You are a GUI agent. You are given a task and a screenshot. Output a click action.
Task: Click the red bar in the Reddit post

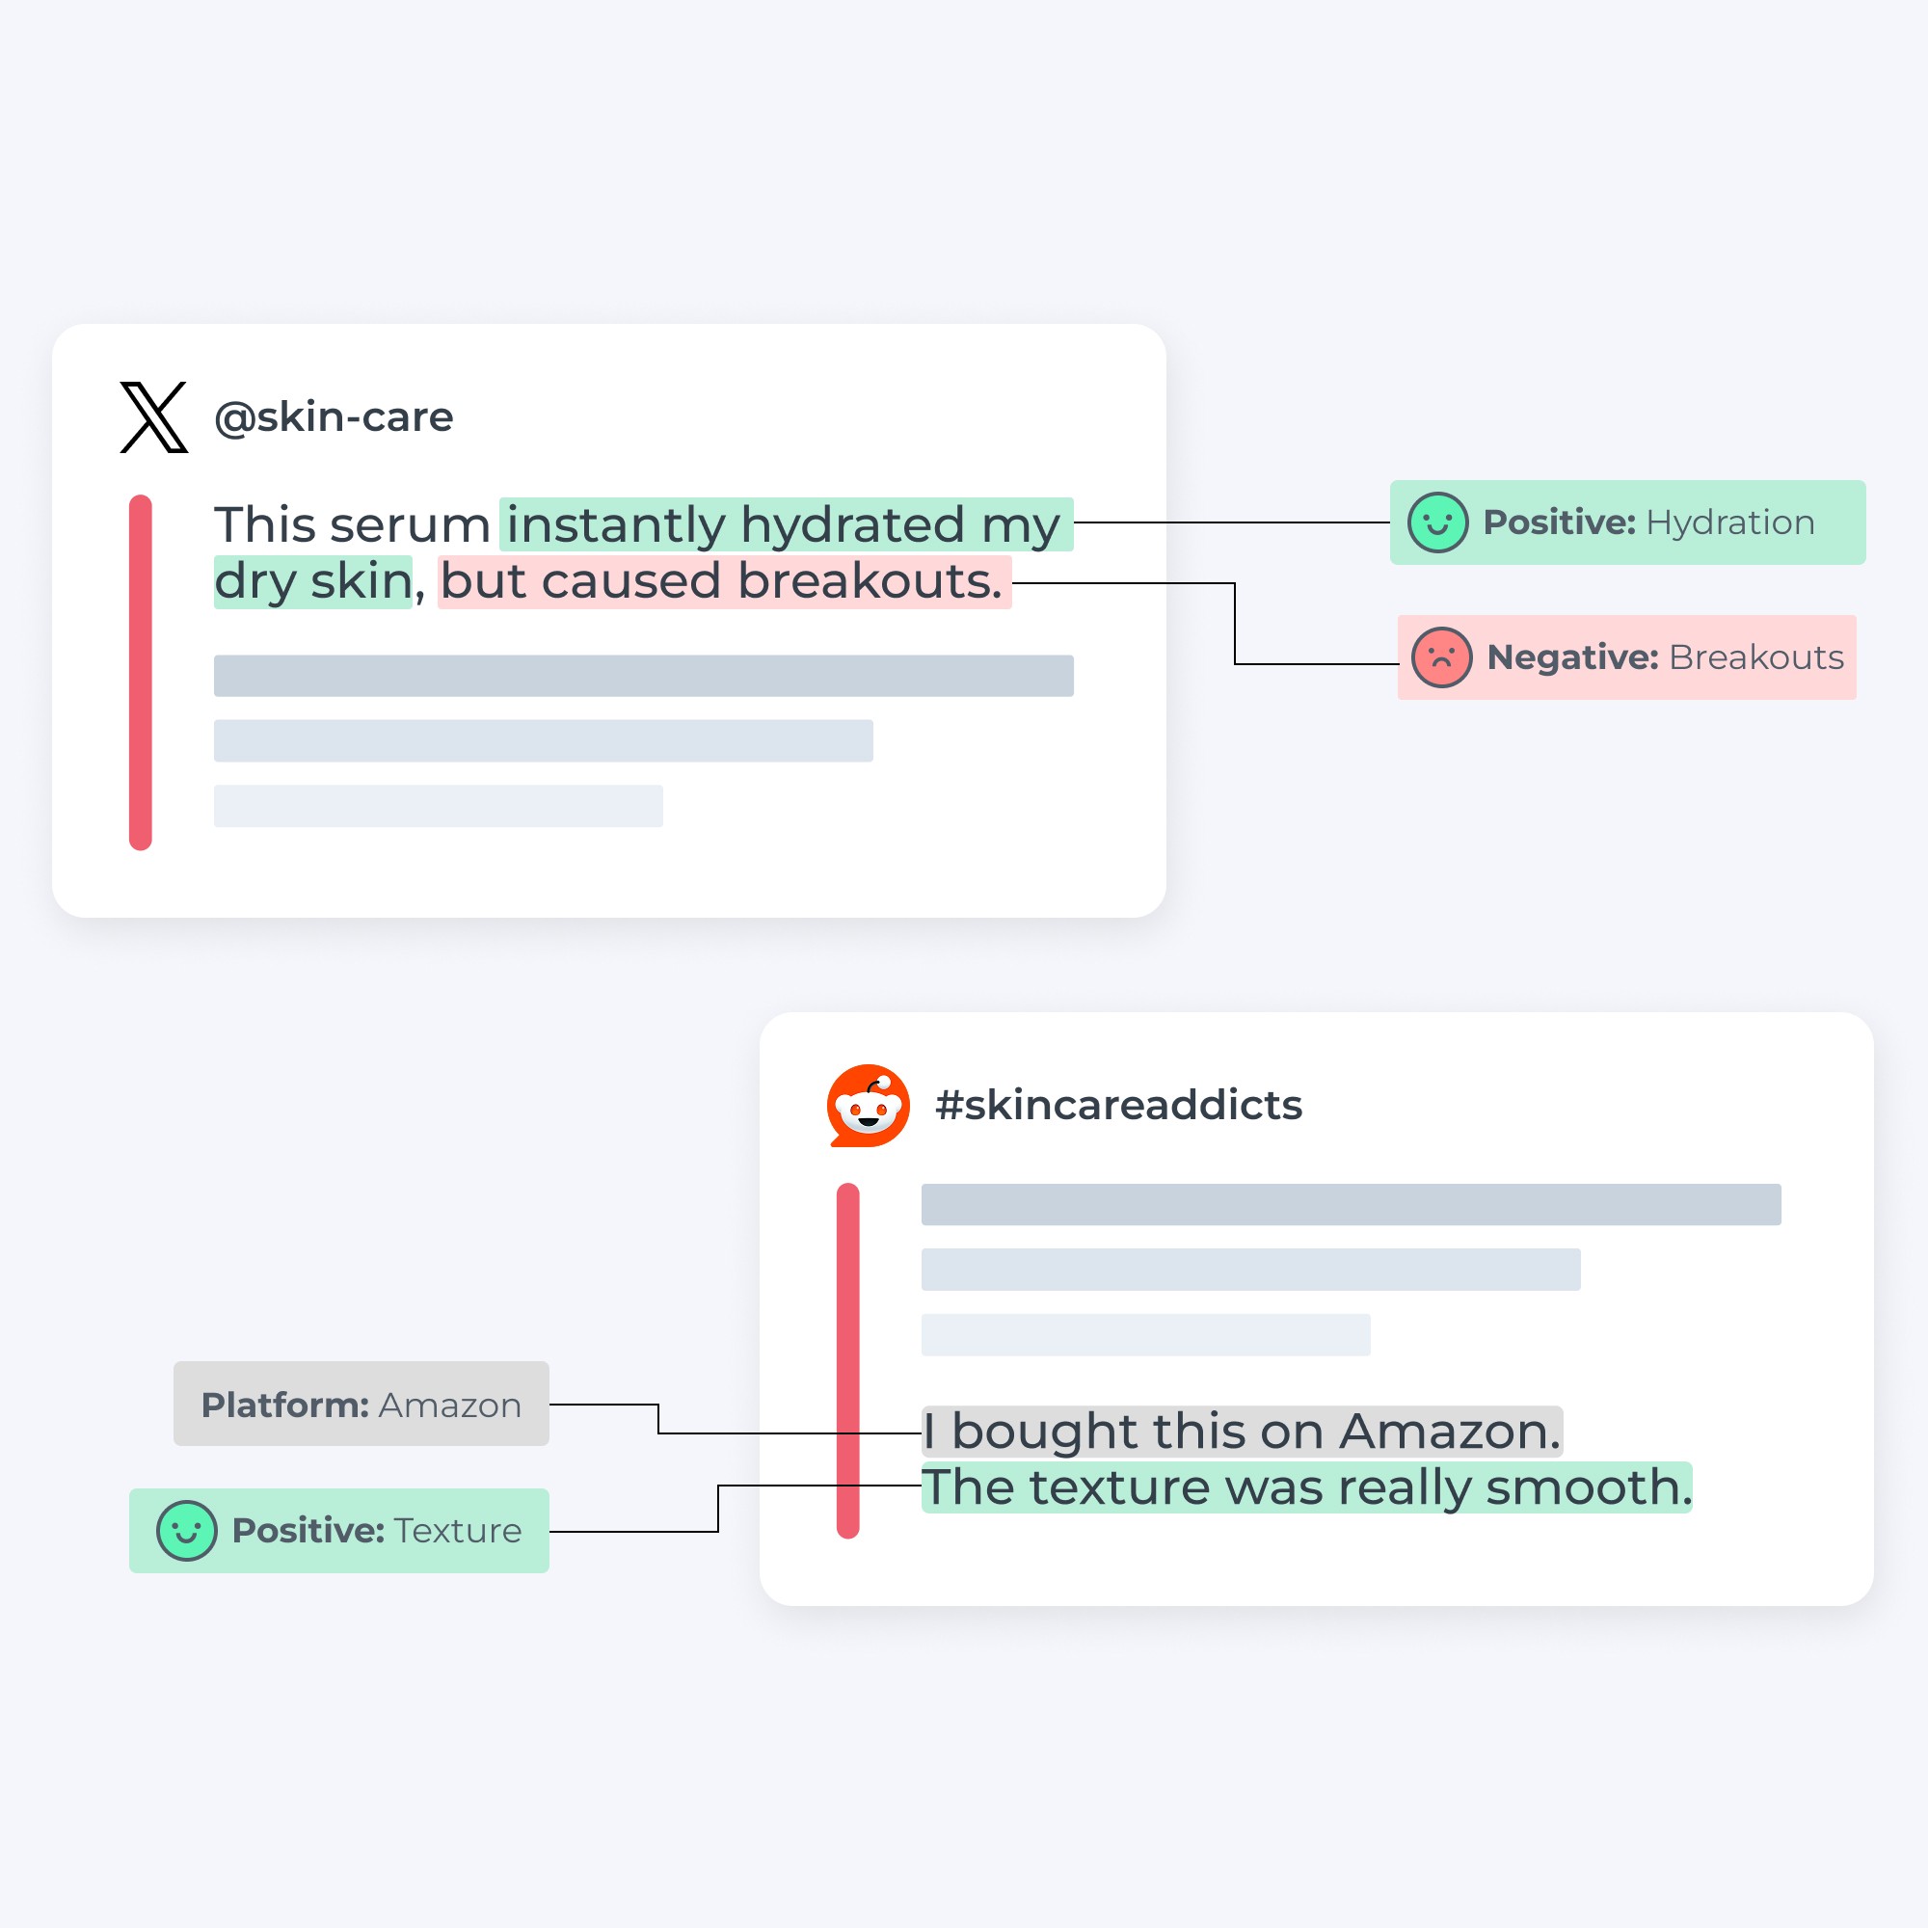coord(848,1361)
